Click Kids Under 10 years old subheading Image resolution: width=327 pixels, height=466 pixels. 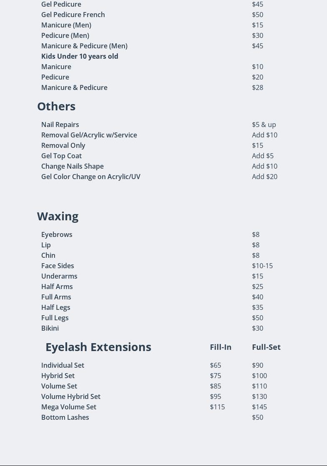click(x=80, y=56)
